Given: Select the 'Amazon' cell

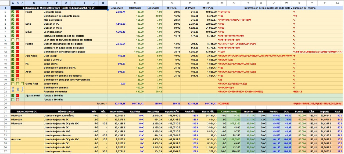Looking at the screenshot, I should tap(27, 139).
